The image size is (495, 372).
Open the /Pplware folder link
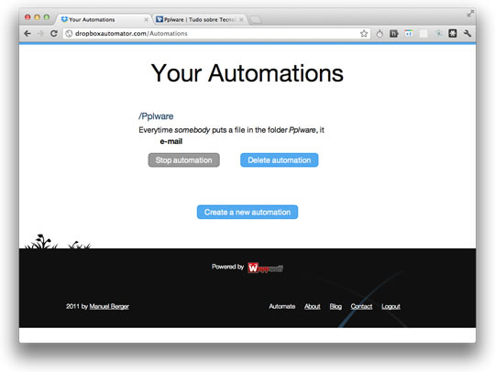click(x=156, y=116)
